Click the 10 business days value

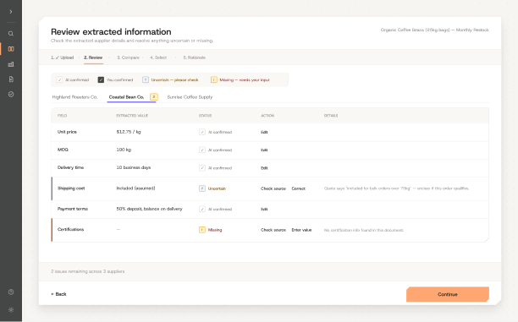coord(134,167)
